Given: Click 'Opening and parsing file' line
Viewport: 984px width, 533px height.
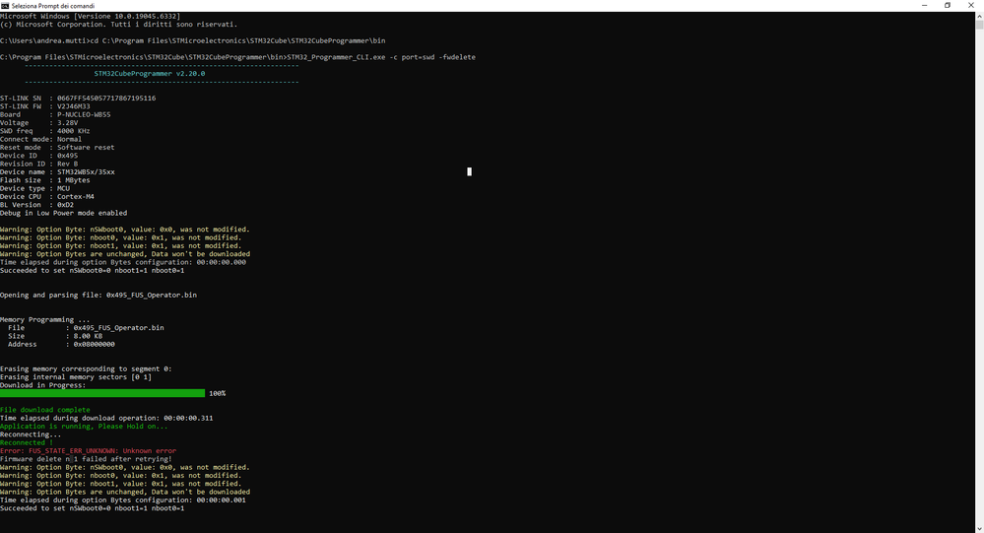Looking at the screenshot, I should (x=98, y=295).
